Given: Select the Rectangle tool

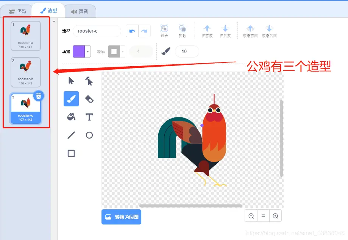Looking at the screenshot, I should click(x=71, y=153).
